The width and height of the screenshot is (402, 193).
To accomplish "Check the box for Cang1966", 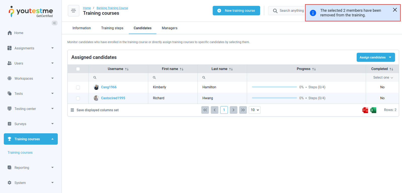I will pyautogui.click(x=78, y=87).
